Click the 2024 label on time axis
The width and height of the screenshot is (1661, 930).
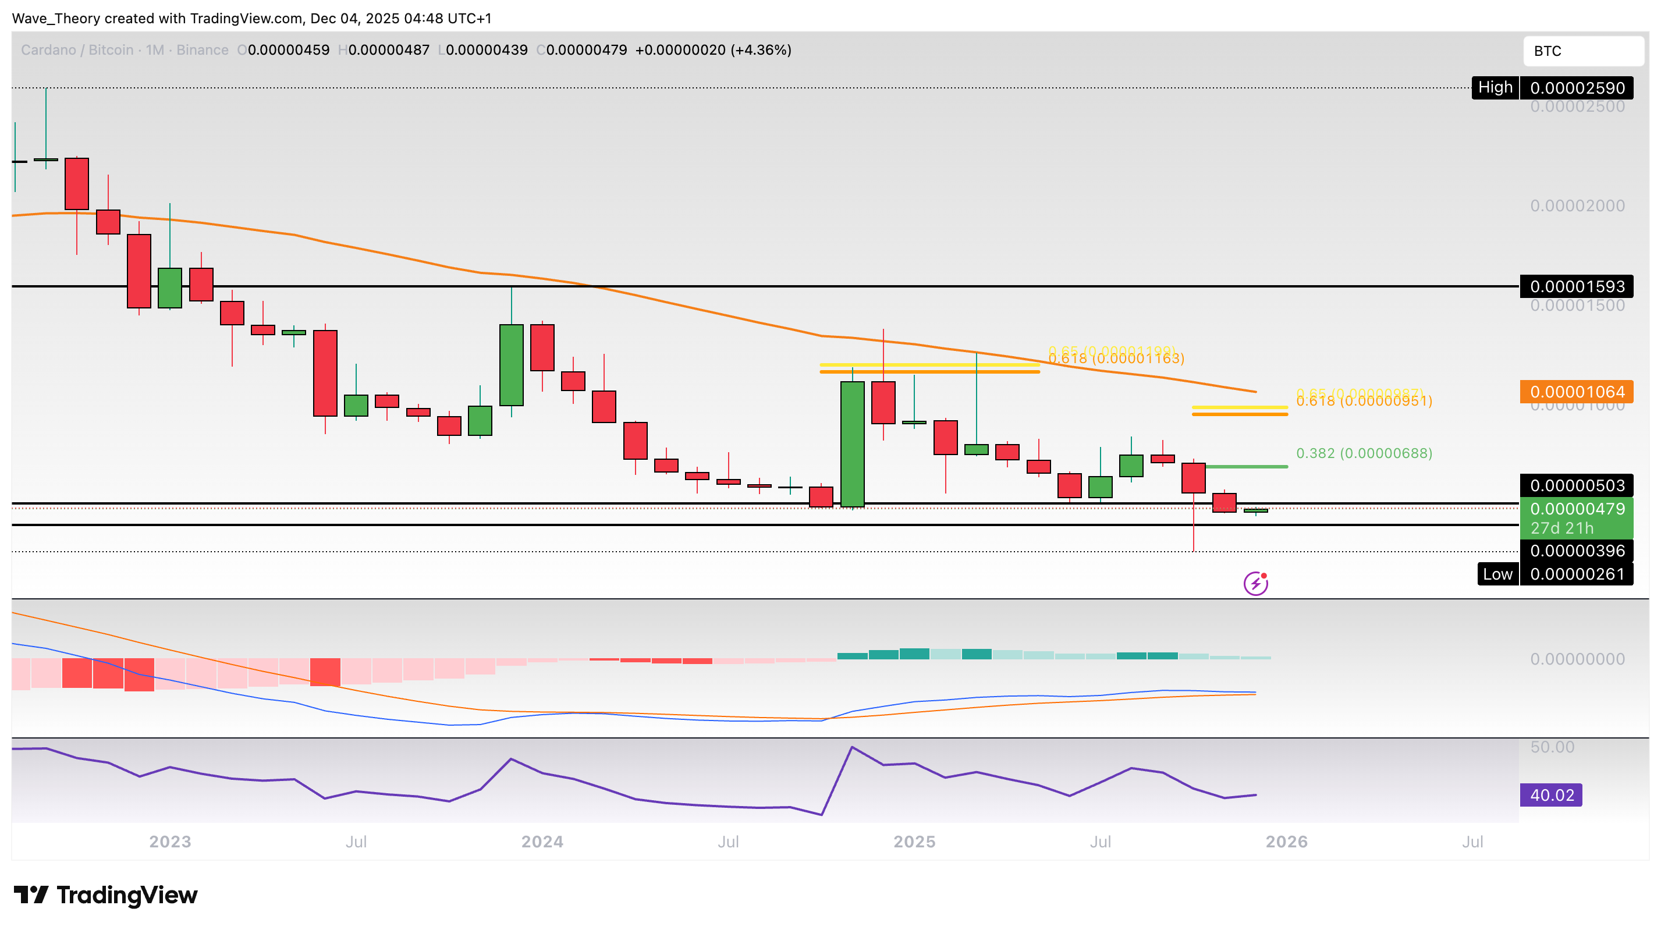pyautogui.click(x=542, y=841)
